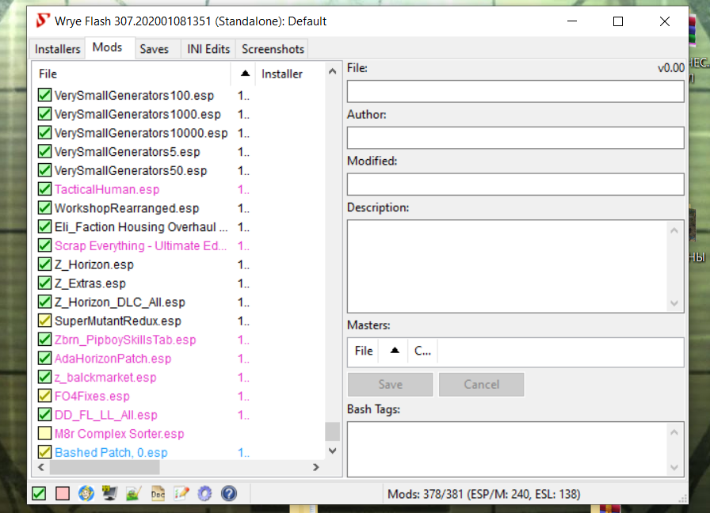
Task: Switch to the Installers tab
Action: coord(57,49)
